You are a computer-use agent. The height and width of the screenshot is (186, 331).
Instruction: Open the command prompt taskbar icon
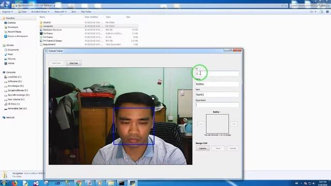pyautogui.click(x=122, y=183)
